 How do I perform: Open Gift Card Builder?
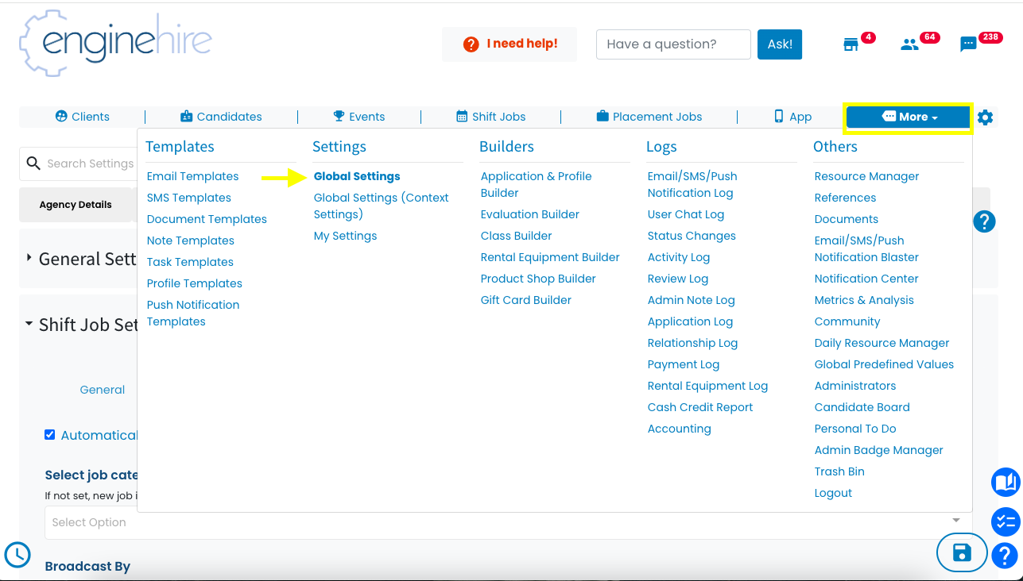[526, 300]
